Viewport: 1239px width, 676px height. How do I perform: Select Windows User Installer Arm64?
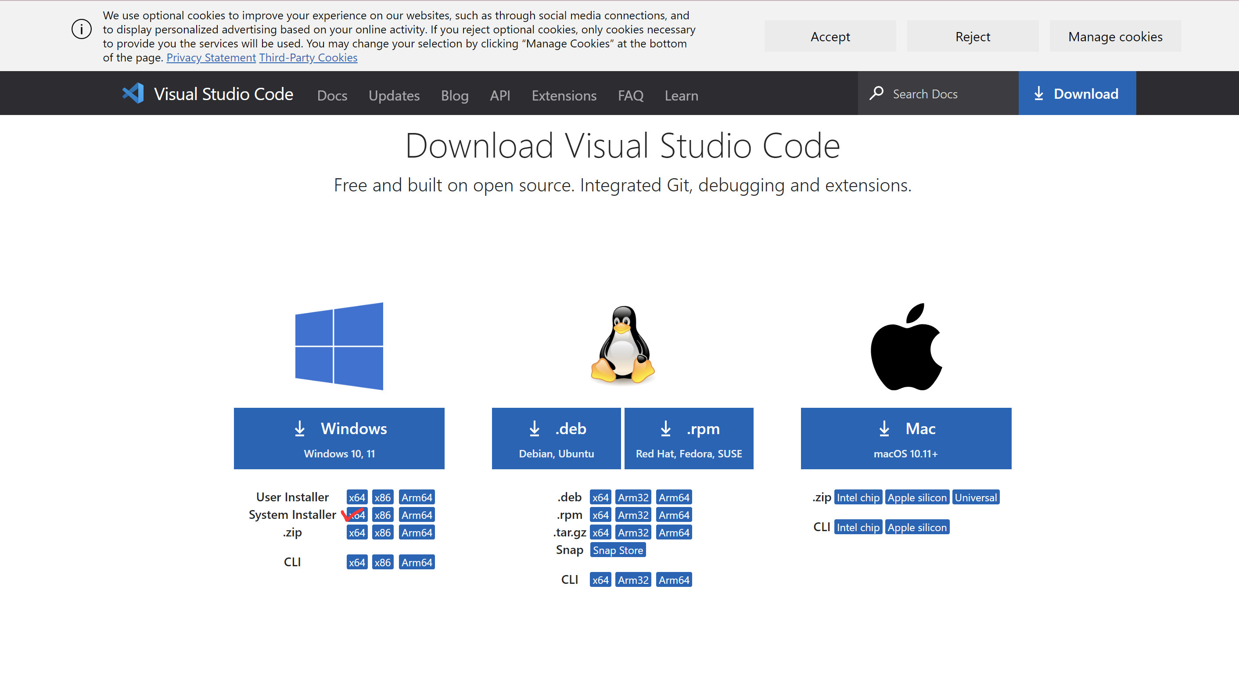[x=417, y=497]
